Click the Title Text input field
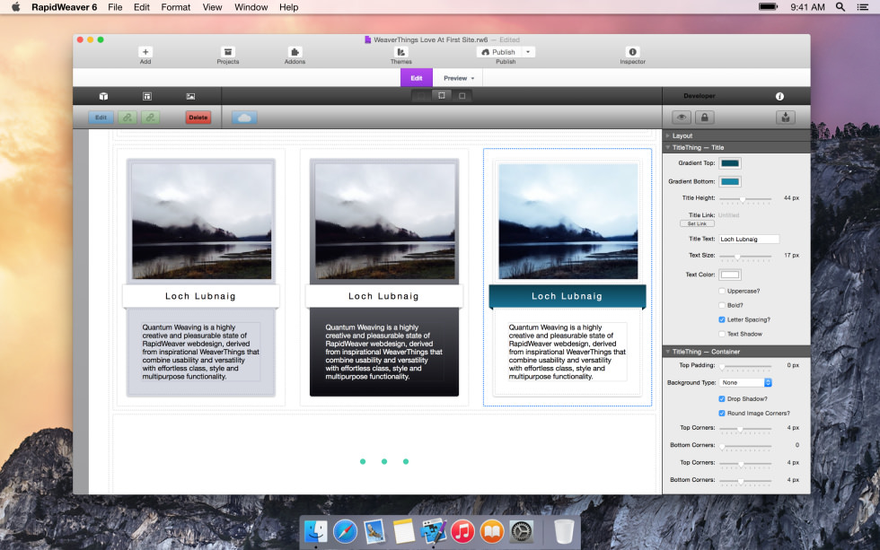This screenshot has height=550, width=880. [749, 240]
